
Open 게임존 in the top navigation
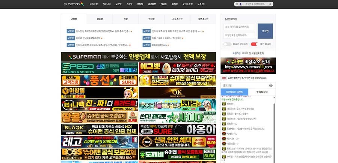pyautogui.click(x=164, y=4)
